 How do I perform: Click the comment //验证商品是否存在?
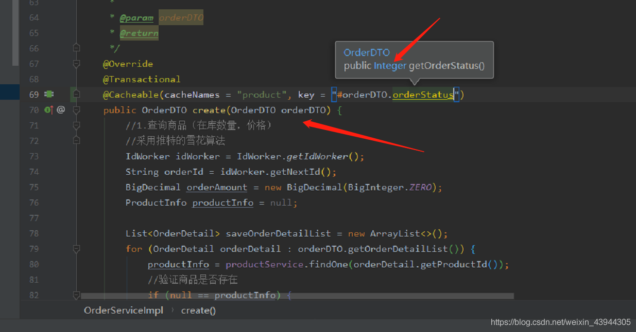pos(193,280)
